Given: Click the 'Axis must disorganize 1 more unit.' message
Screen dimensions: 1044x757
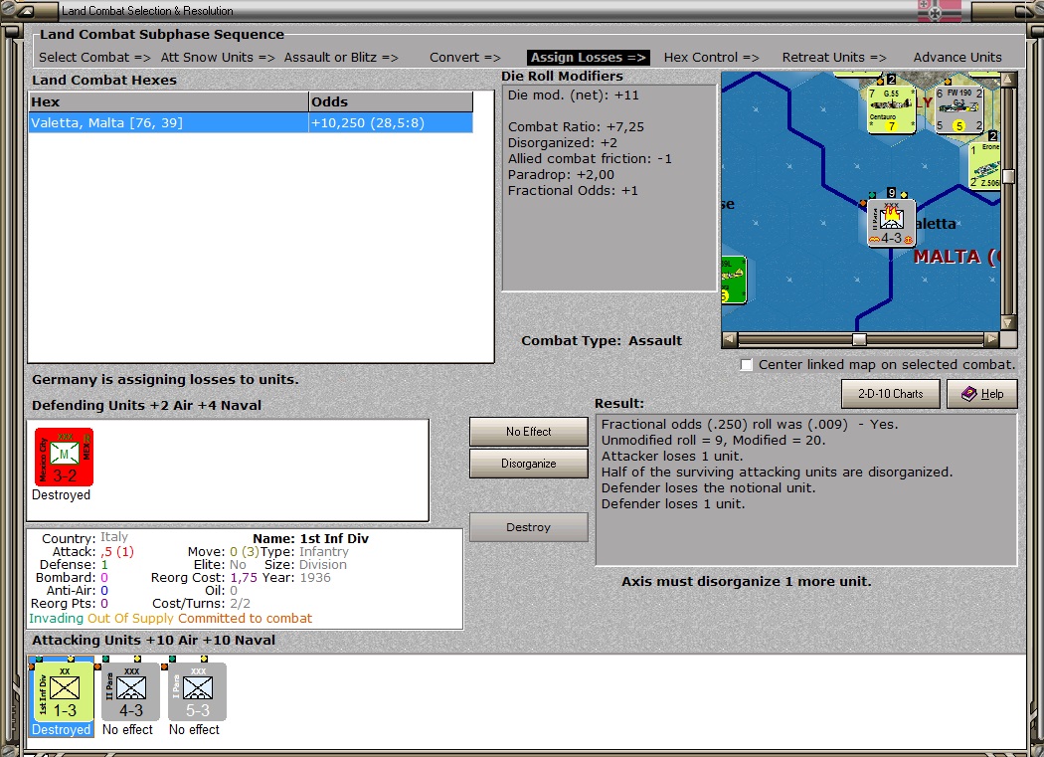Looking at the screenshot, I should coord(747,581).
